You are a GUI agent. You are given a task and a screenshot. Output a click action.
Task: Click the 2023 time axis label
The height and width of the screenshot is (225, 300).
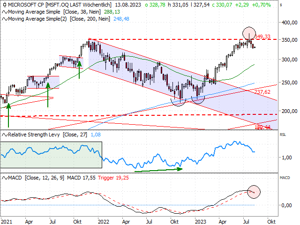(x=201, y=222)
